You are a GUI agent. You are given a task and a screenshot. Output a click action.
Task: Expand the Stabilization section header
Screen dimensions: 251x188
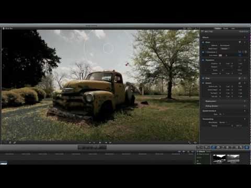[211, 101]
